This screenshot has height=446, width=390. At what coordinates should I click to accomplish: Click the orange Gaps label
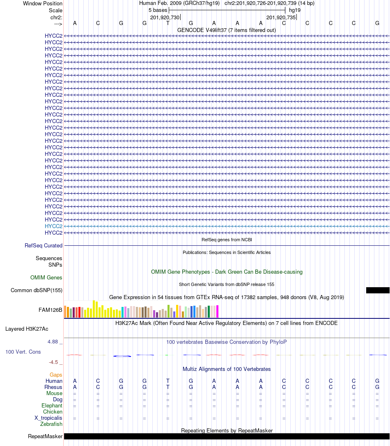click(x=56, y=375)
